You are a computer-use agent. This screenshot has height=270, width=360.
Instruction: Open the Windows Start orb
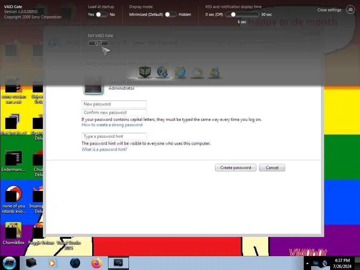[9, 263]
